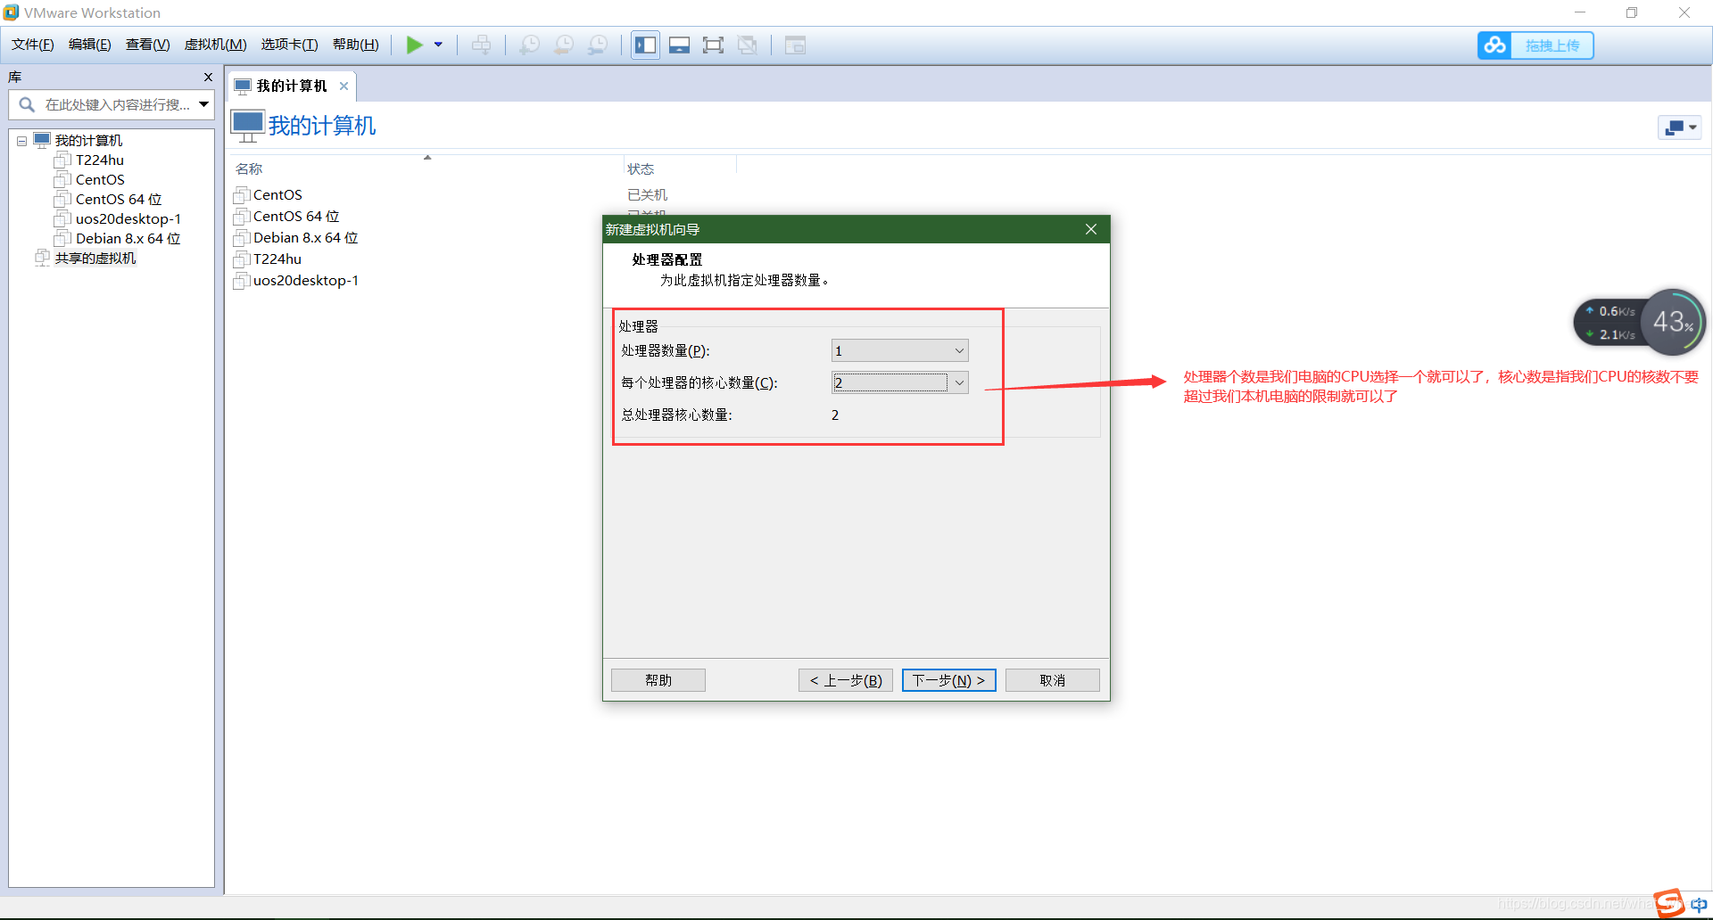Open the 帮助(H) menu
The image size is (1713, 920).
coord(355,45)
